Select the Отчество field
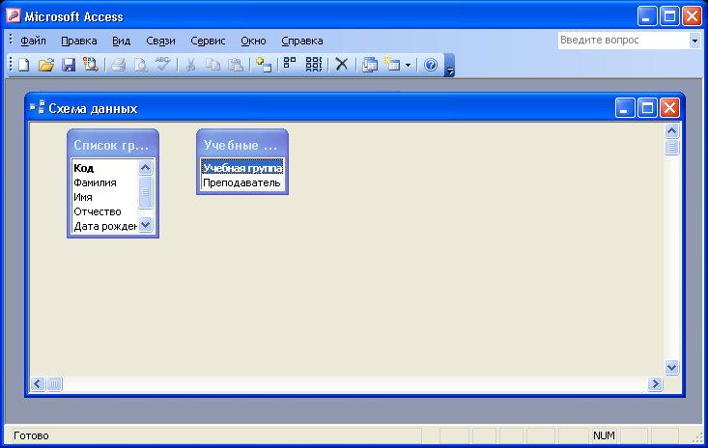The height and width of the screenshot is (448, 708). click(x=104, y=211)
